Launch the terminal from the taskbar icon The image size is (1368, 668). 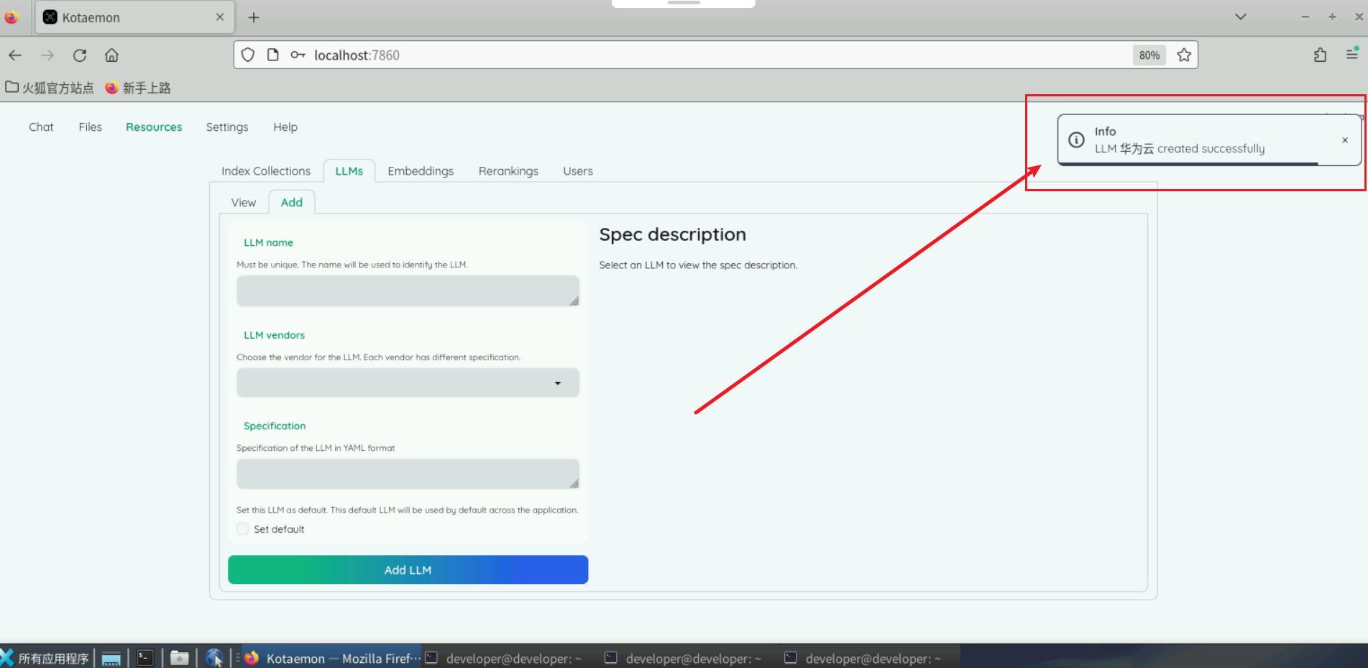pyautogui.click(x=145, y=658)
